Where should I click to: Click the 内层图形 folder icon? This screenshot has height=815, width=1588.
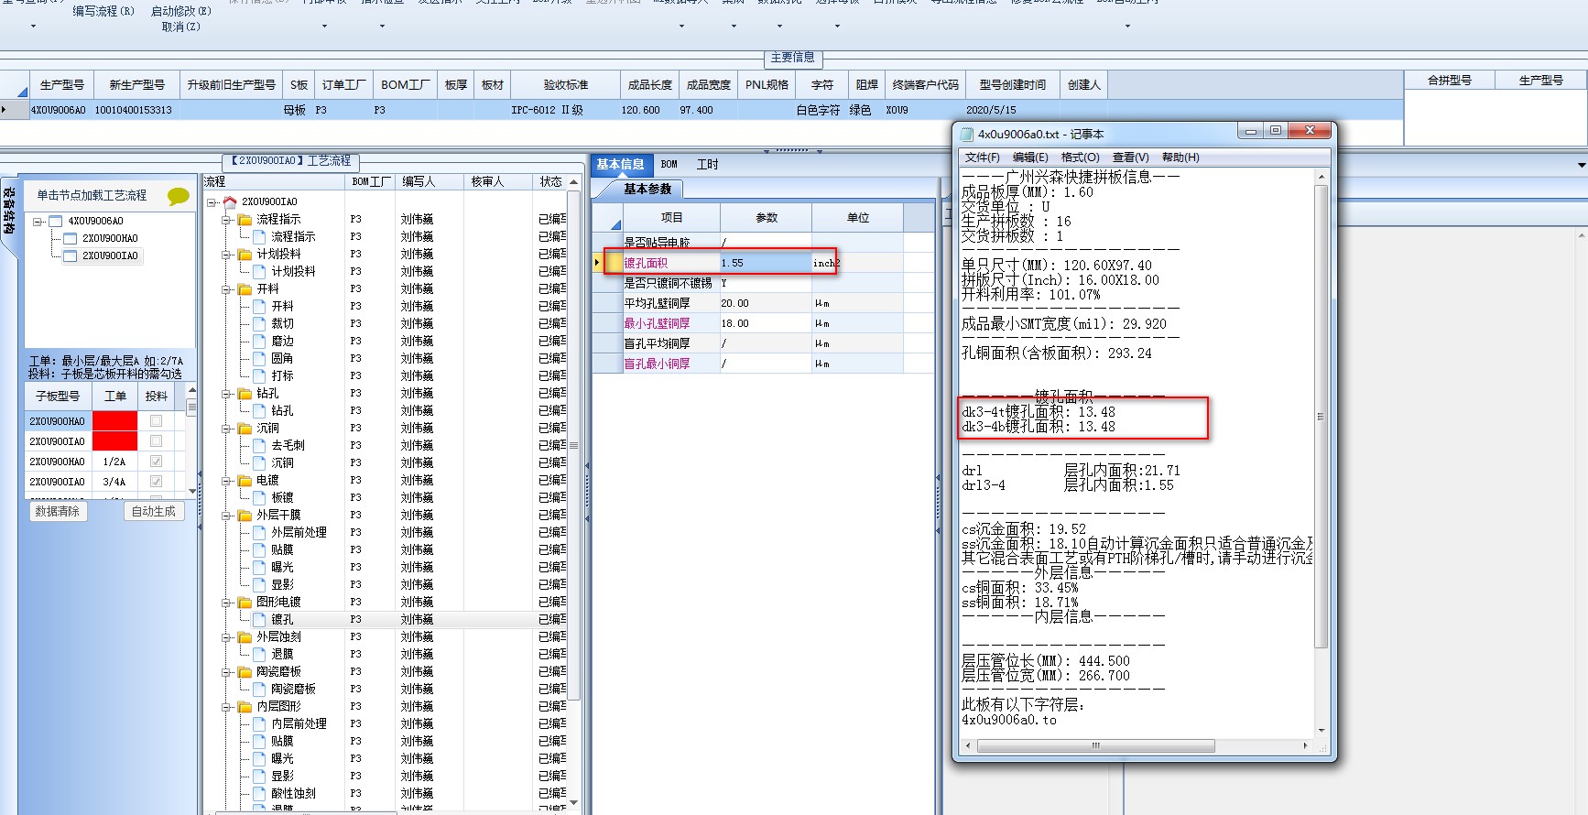coord(245,706)
